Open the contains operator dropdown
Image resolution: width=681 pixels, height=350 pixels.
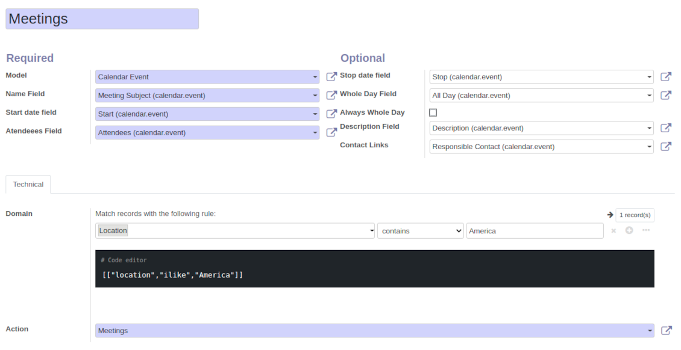[420, 231]
